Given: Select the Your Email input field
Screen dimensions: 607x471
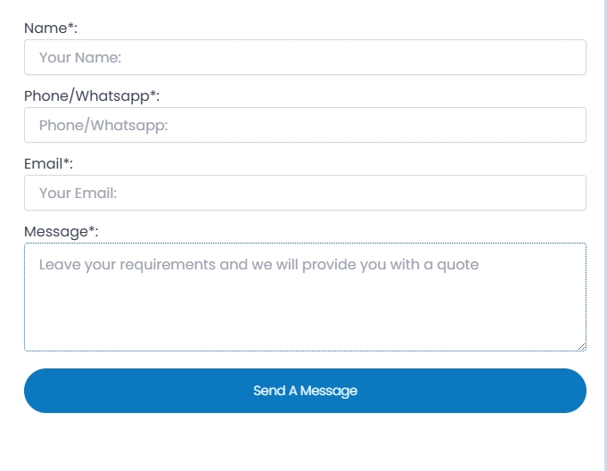Looking at the screenshot, I should point(305,193).
